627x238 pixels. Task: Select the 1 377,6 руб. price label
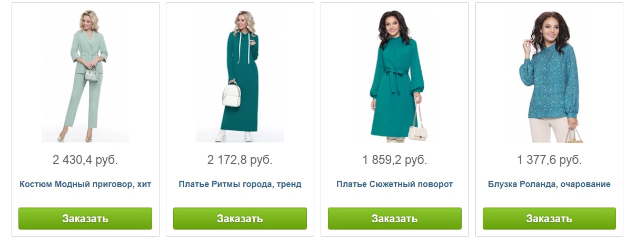(550, 160)
